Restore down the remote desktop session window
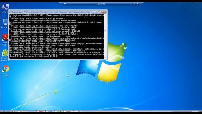The height and width of the screenshot is (114, 202). point(134,4)
